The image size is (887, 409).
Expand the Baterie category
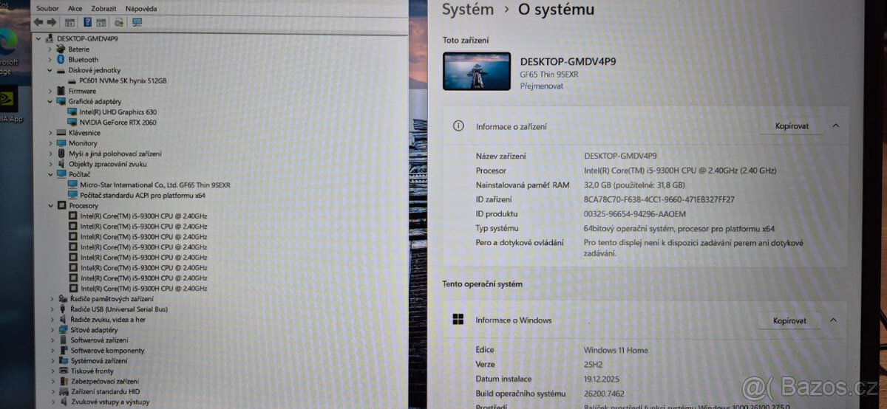click(x=51, y=49)
